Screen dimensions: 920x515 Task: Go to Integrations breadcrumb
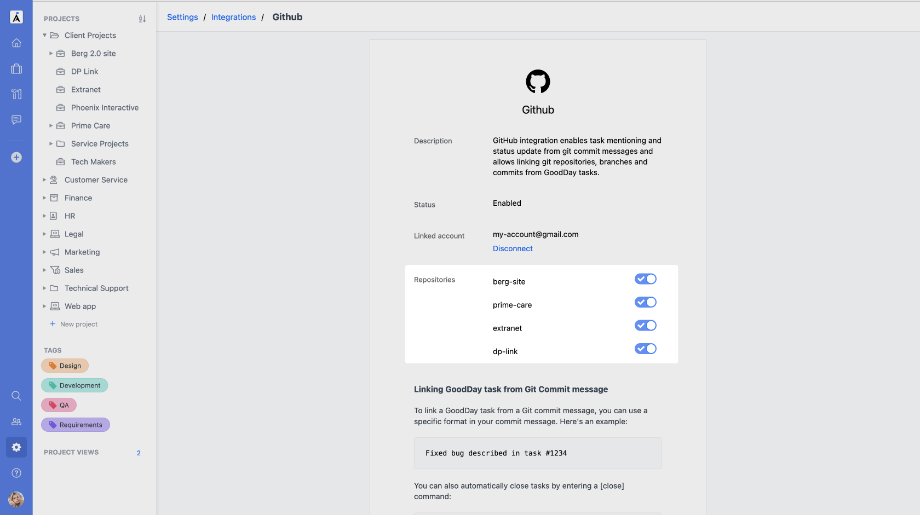pos(233,17)
